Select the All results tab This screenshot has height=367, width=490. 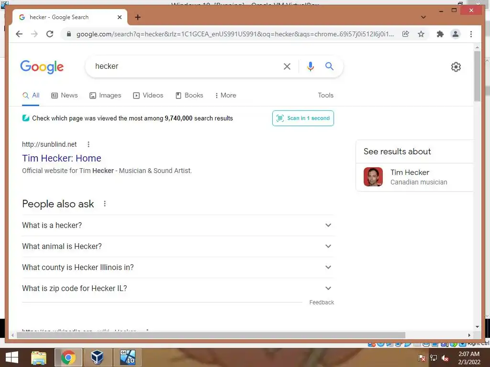click(x=31, y=96)
